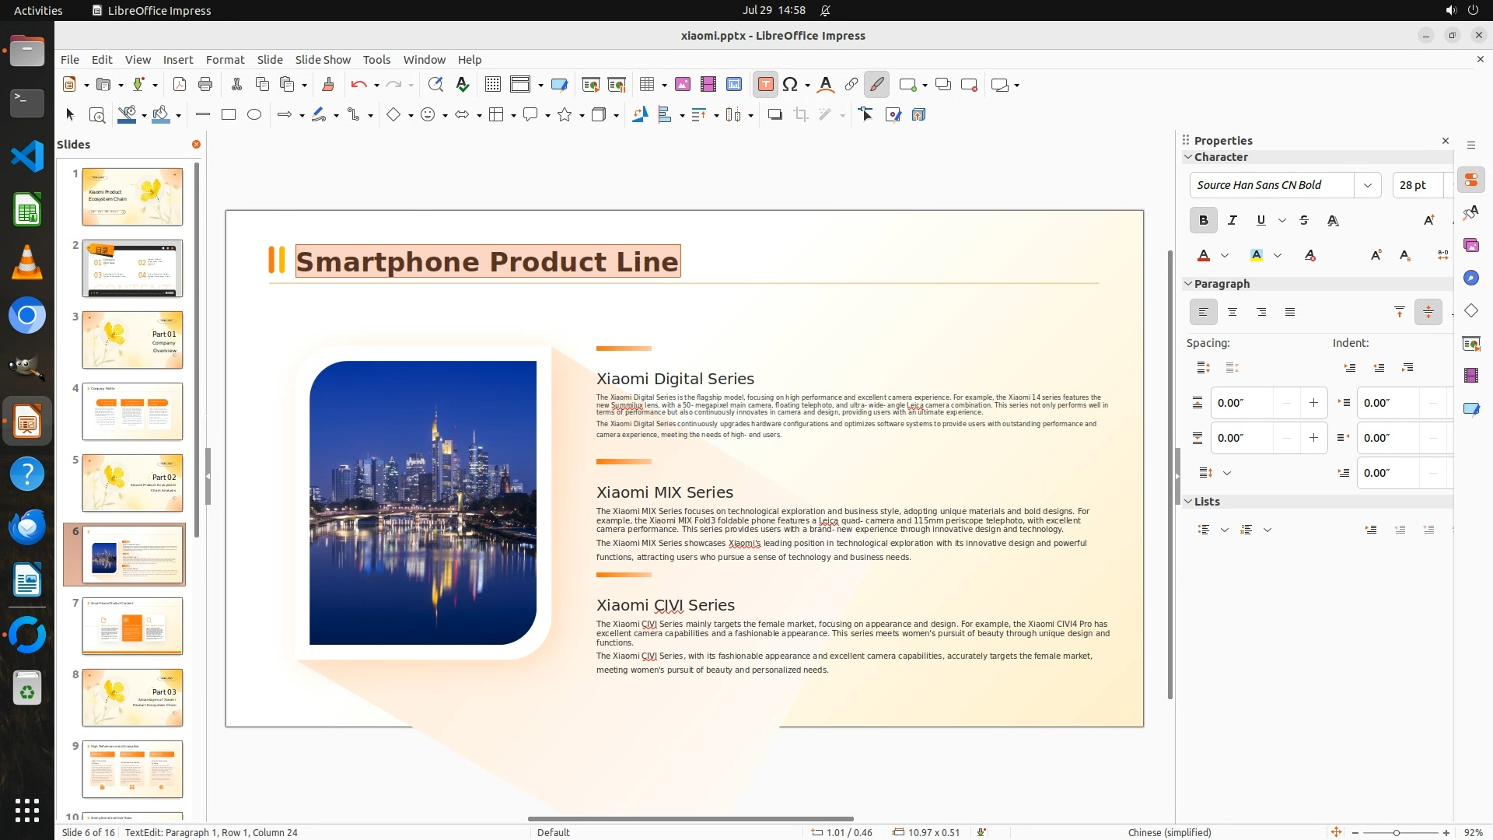Open the Insert Special Character tool
Viewport: 1493px width, 840px height.
pos(790,85)
